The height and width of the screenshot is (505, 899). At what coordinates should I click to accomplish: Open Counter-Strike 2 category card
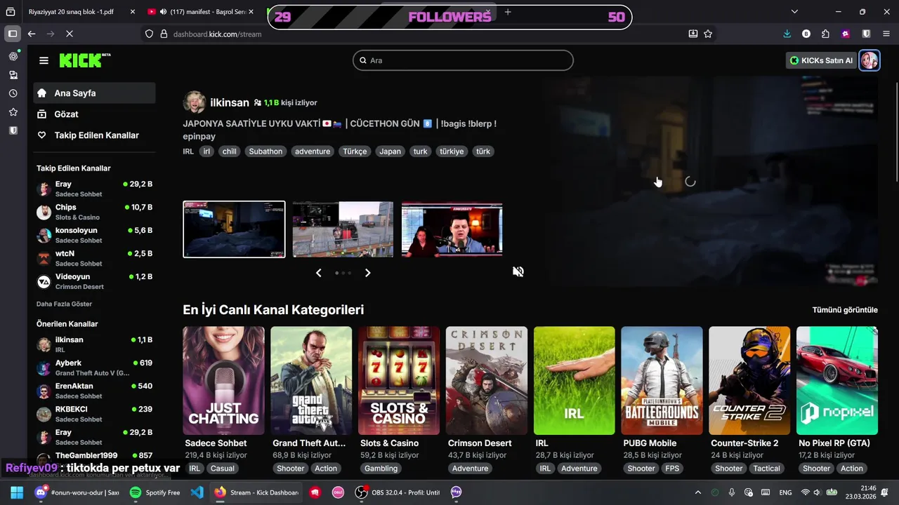point(749,380)
